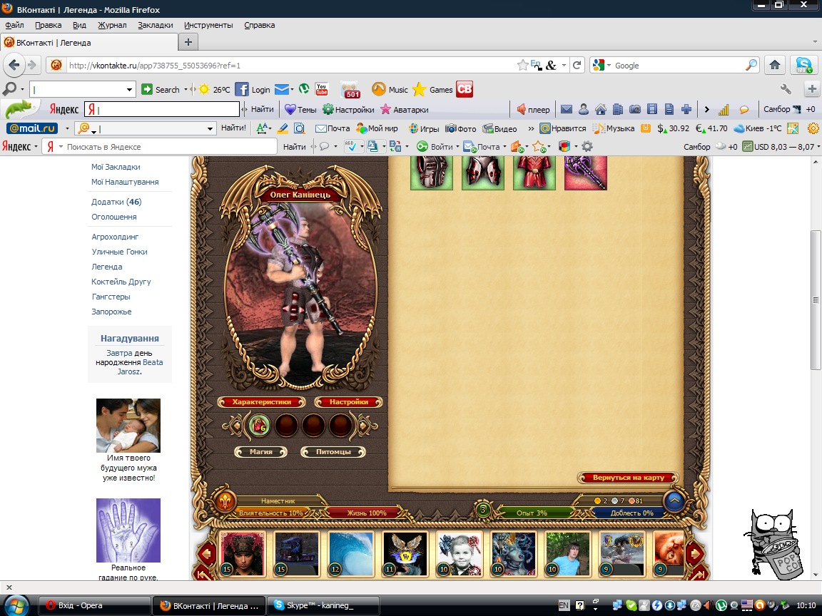The image size is (822, 616).
Task: Open Мой мир in the Mail.ru toolbar
Action: pos(377,128)
